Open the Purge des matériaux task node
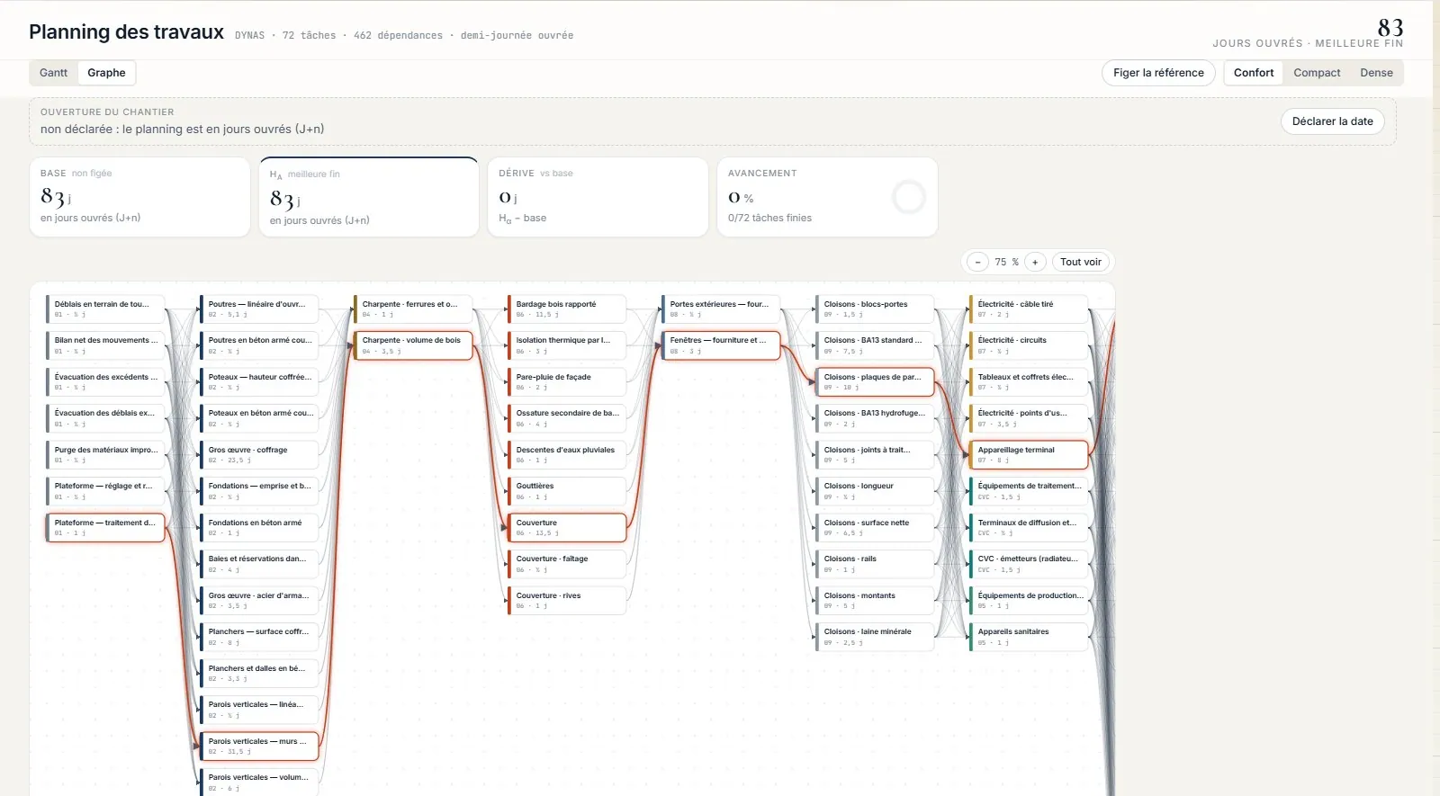Viewport: 1440px width, 796px height. click(x=105, y=454)
